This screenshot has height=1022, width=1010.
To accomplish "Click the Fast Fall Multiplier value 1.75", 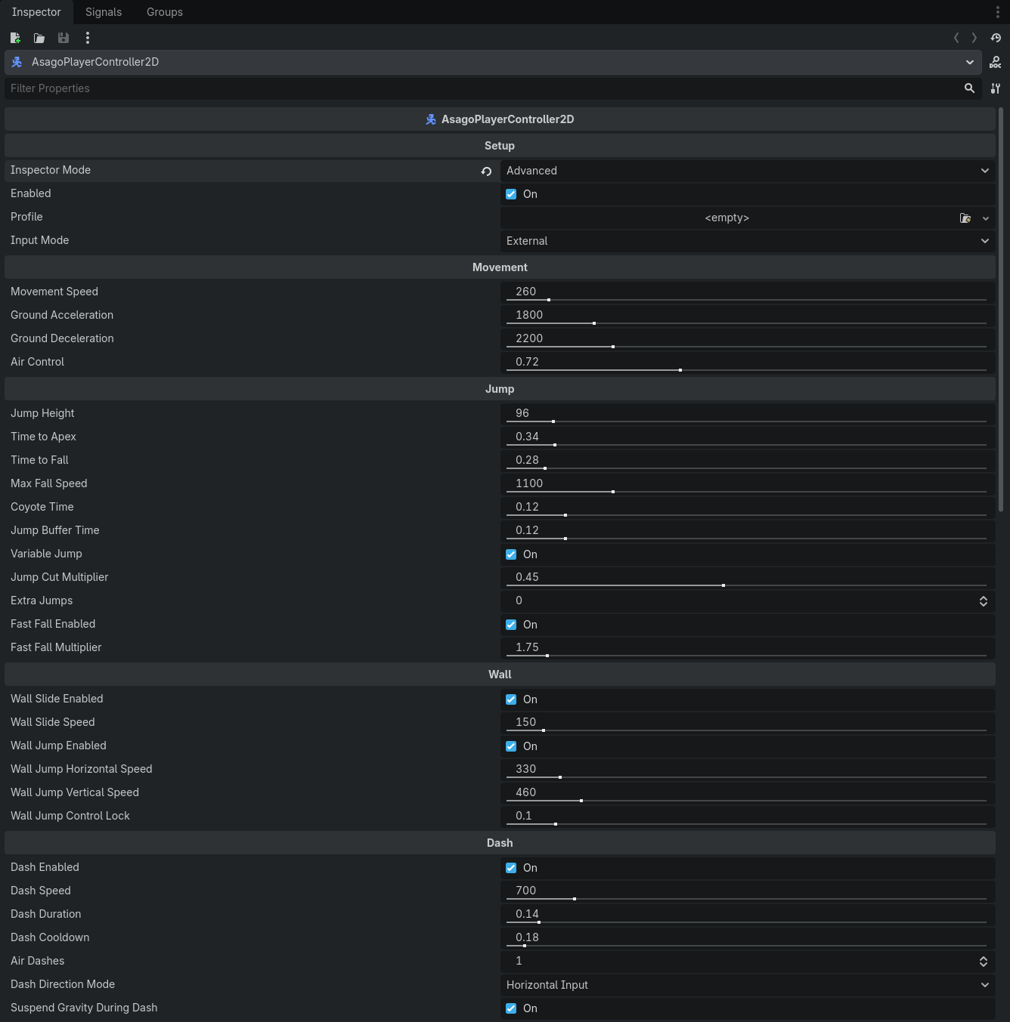I will [x=527, y=647].
